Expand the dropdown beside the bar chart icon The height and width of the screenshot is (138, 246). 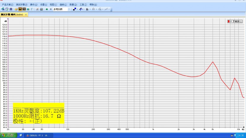pos(90,9)
